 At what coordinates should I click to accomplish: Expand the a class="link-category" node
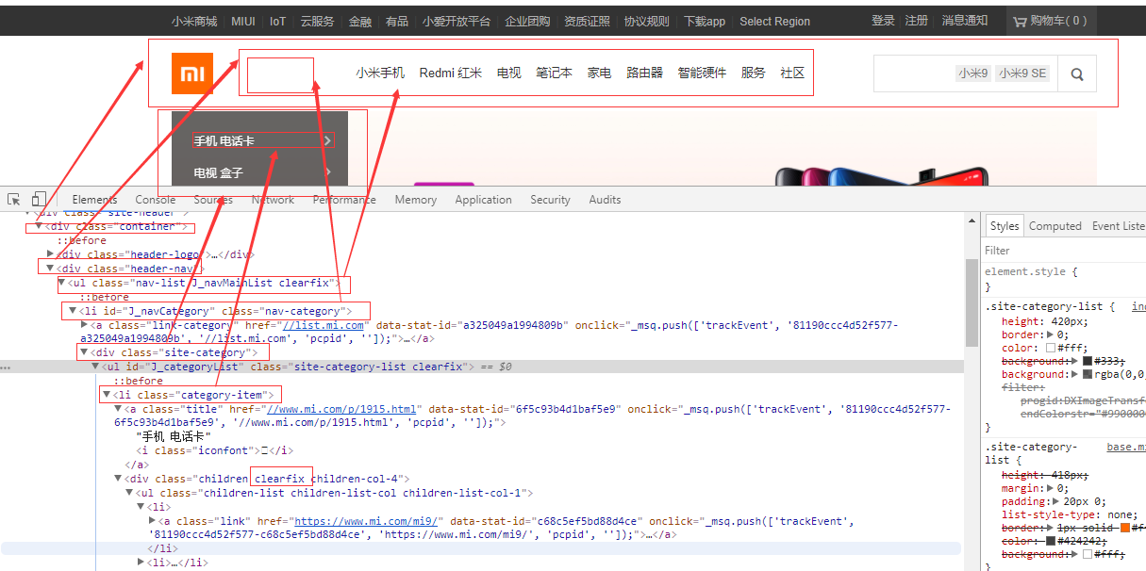84,325
